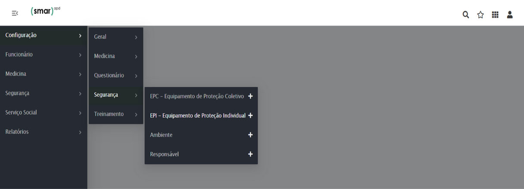The width and height of the screenshot is (524, 189).
Task: Expand the Relatórios chevron in the sidebar
Action: click(x=80, y=132)
